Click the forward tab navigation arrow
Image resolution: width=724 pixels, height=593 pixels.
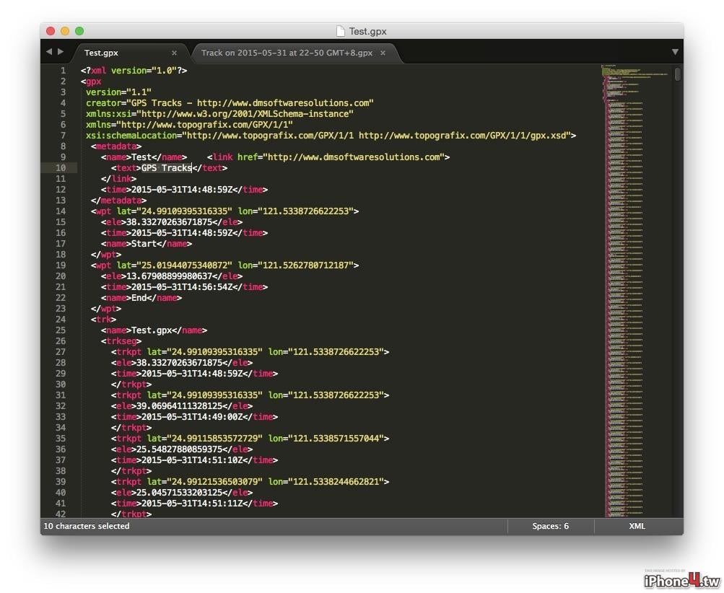click(x=61, y=52)
